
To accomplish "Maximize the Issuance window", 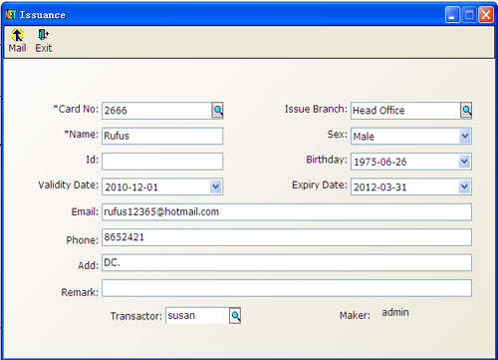I will (x=469, y=15).
